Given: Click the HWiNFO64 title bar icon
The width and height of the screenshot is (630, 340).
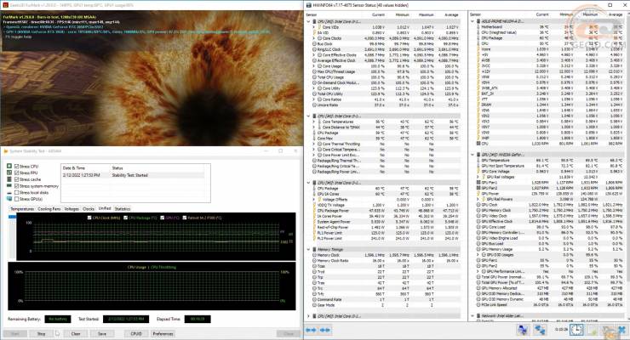Looking at the screenshot, I should coord(308,5).
